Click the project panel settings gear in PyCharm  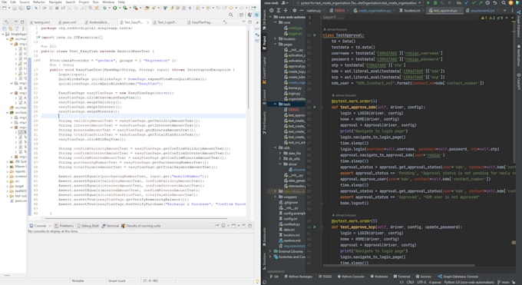pos(294,10)
